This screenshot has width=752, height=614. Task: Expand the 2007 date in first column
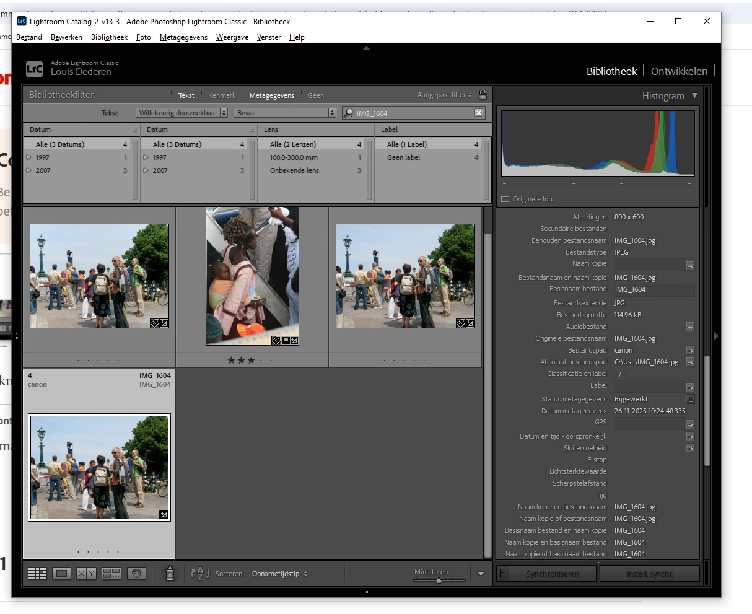click(29, 170)
